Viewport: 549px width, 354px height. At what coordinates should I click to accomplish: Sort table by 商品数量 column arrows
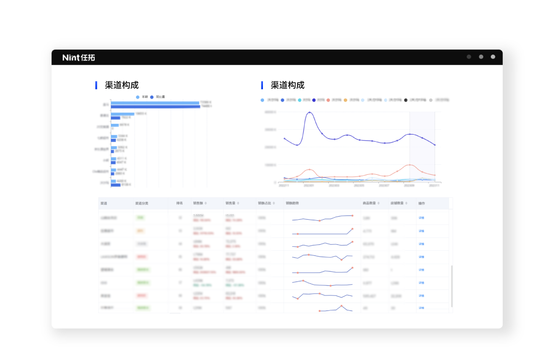378,203
